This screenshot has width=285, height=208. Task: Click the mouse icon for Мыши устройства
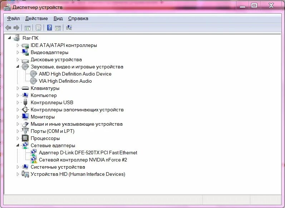coord(25,124)
